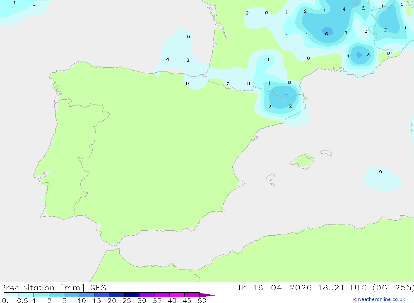This screenshot has width=414, height=303.
Task: Click the '(06+255)' forecast run text
Action: click(x=393, y=288)
